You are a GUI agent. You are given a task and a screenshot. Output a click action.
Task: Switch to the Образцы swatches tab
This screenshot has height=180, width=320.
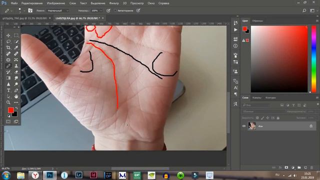(x=257, y=21)
